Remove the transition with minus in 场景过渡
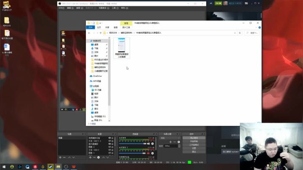The image size is (303, 170). 175,142
